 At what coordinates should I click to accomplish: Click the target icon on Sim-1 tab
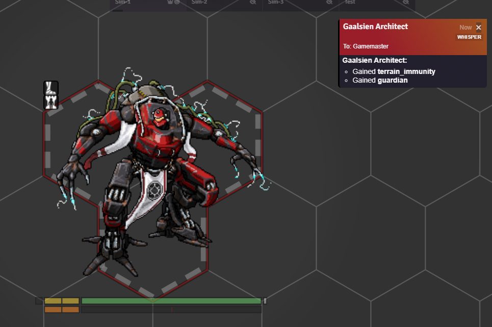[x=177, y=2]
